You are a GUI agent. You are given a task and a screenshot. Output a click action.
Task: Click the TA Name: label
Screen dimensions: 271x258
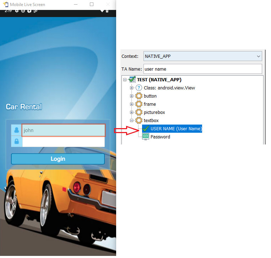131,69
